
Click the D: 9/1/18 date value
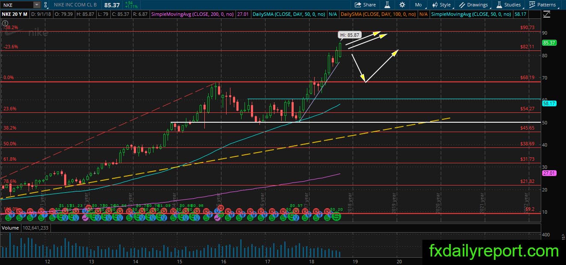(x=42, y=14)
